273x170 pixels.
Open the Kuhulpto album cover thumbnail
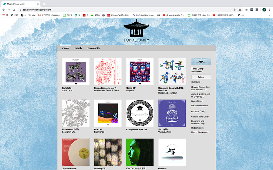(76, 72)
